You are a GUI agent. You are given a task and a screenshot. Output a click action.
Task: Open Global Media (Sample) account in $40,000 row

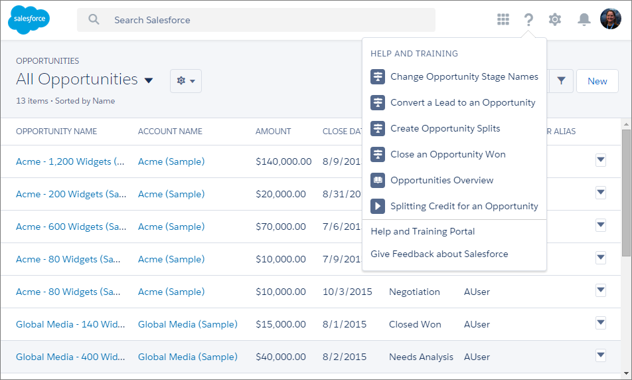click(x=188, y=357)
